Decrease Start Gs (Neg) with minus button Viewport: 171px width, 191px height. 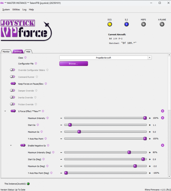pyautogui.click(x=61, y=159)
